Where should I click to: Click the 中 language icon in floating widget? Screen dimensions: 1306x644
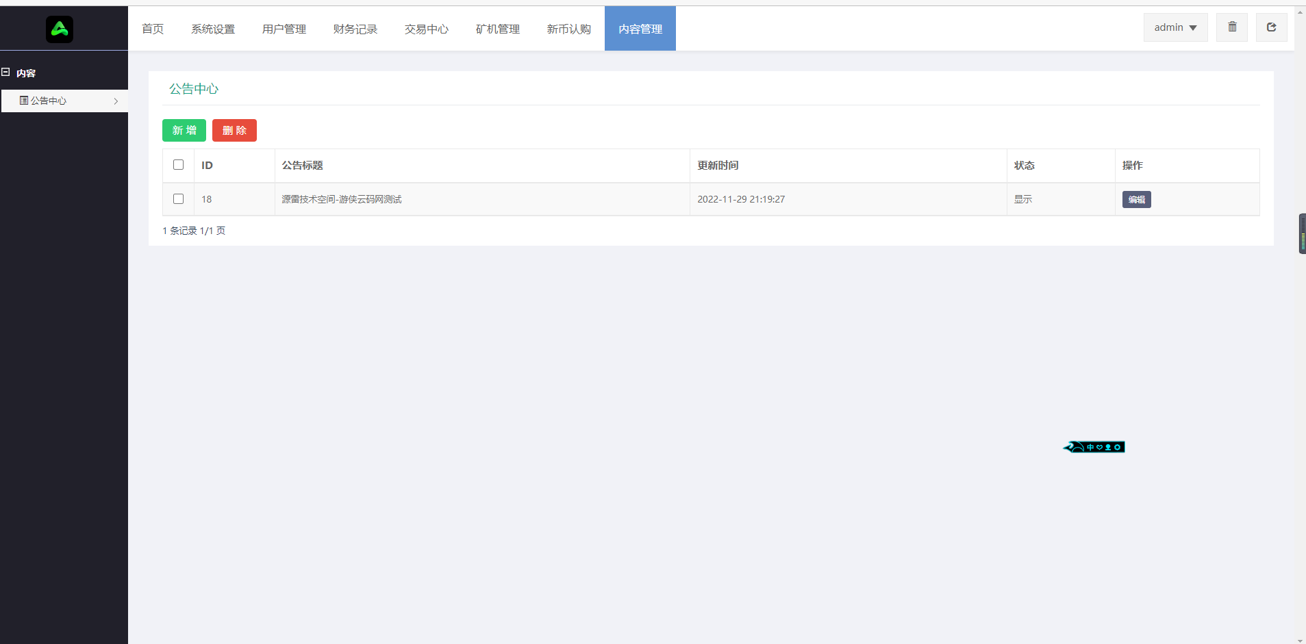[1090, 447]
